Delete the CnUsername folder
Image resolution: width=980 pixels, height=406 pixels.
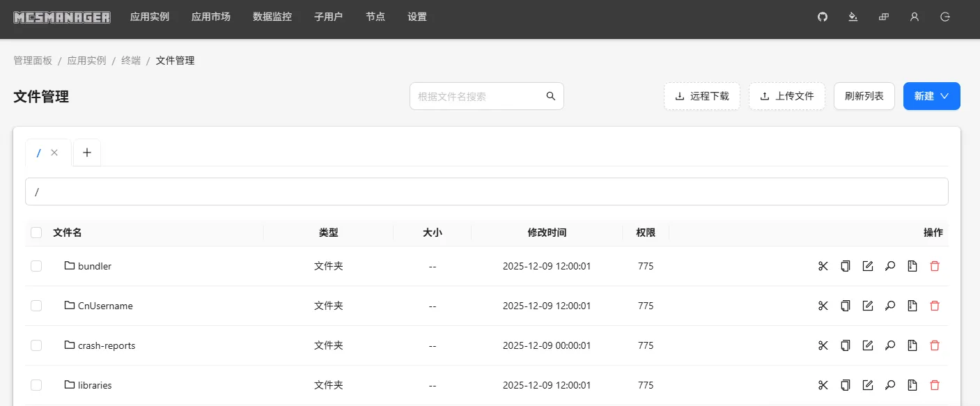click(x=935, y=306)
